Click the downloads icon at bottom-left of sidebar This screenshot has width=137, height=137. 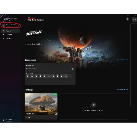pos(4,120)
